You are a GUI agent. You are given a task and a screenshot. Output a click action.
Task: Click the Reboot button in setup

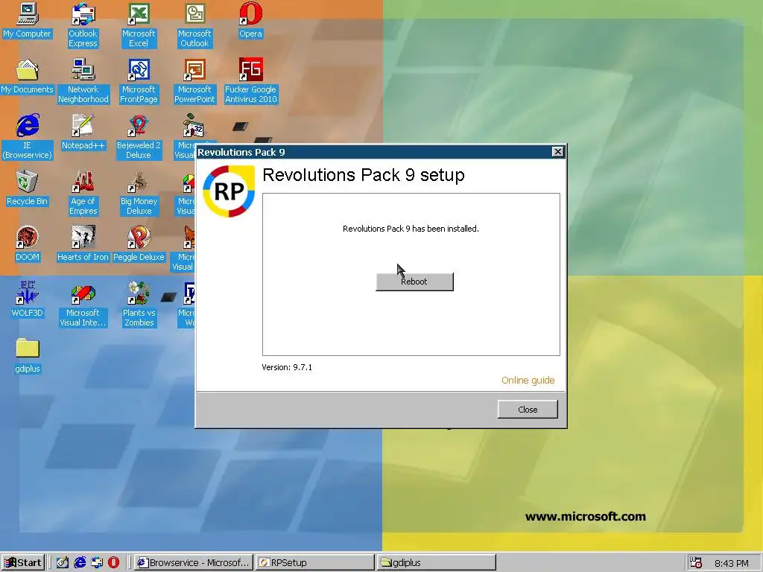(x=414, y=282)
